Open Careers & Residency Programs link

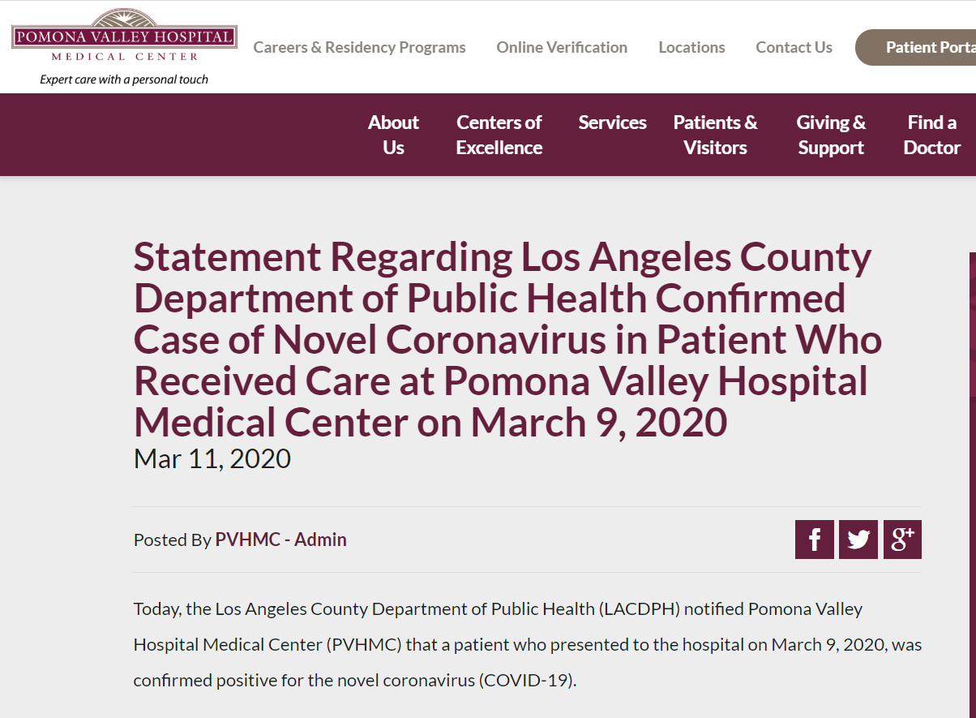359,47
